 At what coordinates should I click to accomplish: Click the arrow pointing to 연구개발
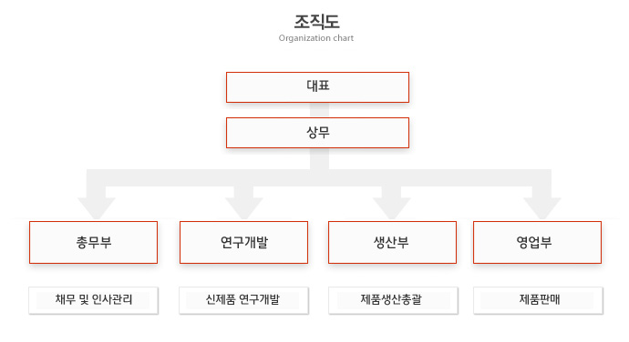(244, 204)
